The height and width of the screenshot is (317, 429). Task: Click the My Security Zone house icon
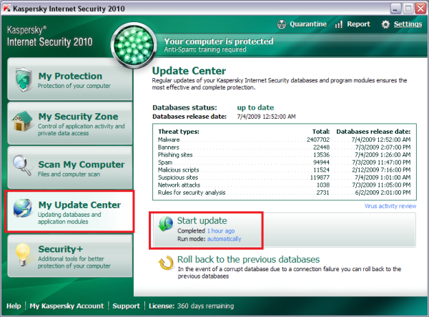click(x=22, y=121)
